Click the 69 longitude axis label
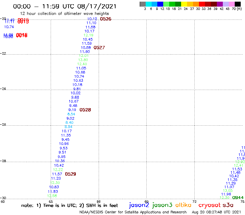 (x=146, y=201)
